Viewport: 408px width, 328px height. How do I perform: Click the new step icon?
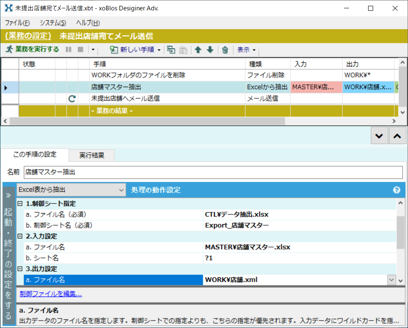pyautogui.click(x=114, y=50)
